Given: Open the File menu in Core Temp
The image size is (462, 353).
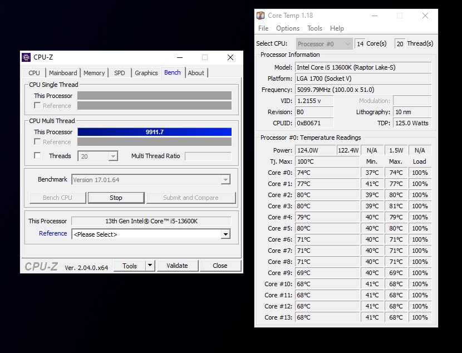Looking at the screenshot, I should pyautogui.click(x=263, y=28).
